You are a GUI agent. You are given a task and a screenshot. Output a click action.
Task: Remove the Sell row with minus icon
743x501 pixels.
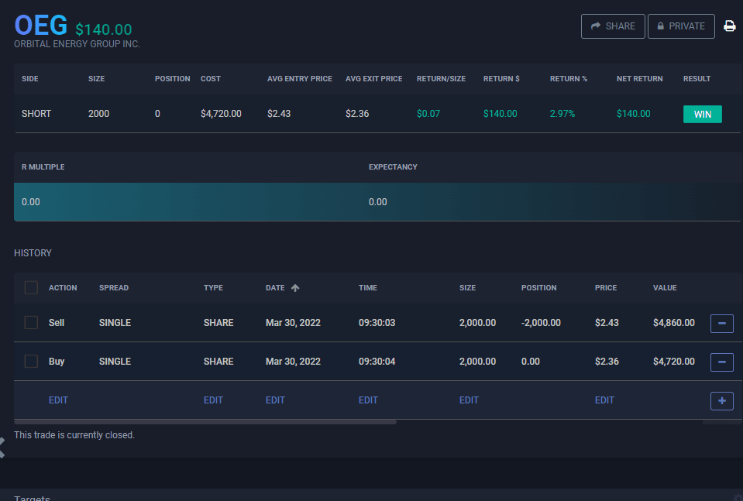coord(721,323)
